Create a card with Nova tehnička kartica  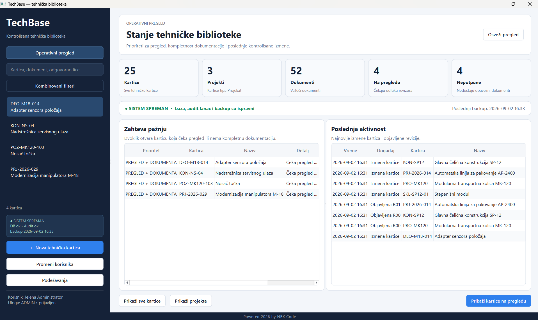[x=55, y=248]
